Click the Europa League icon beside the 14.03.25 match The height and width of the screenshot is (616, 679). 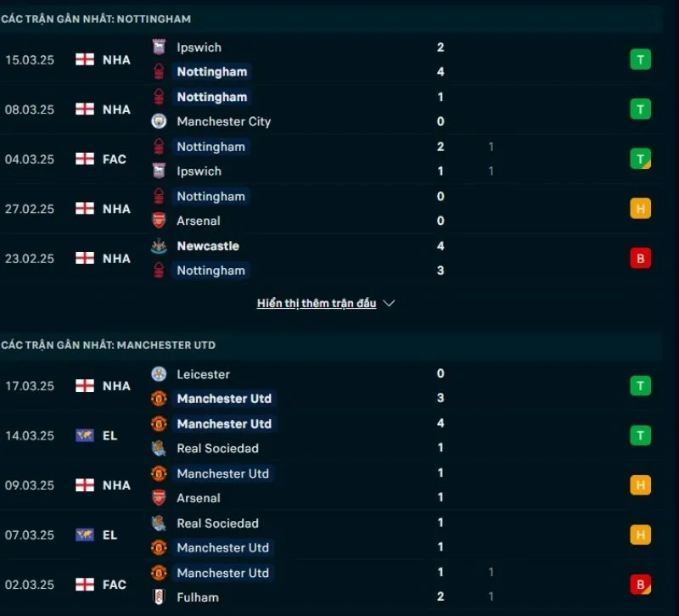coord(85,435)
